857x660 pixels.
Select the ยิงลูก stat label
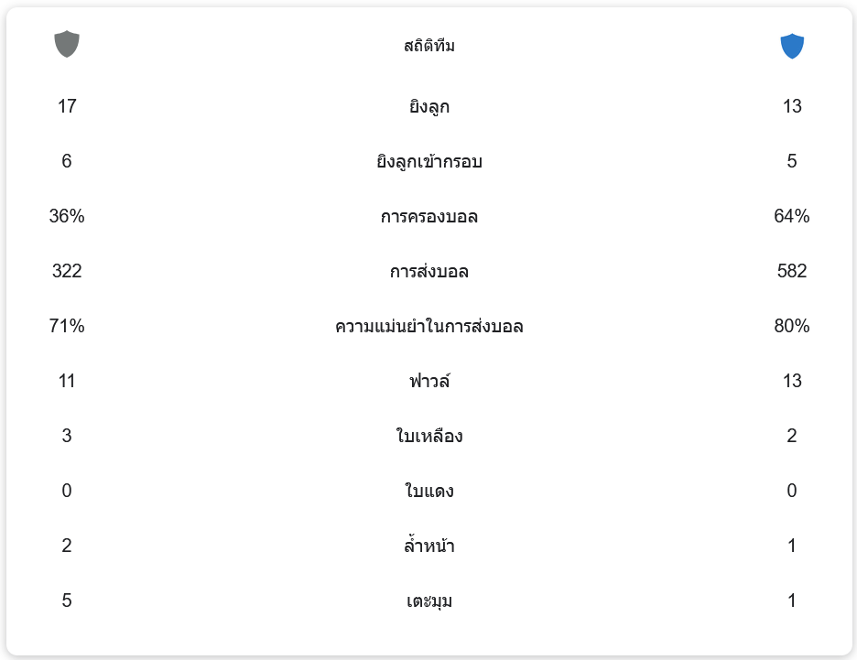click(x=428, y=107)
